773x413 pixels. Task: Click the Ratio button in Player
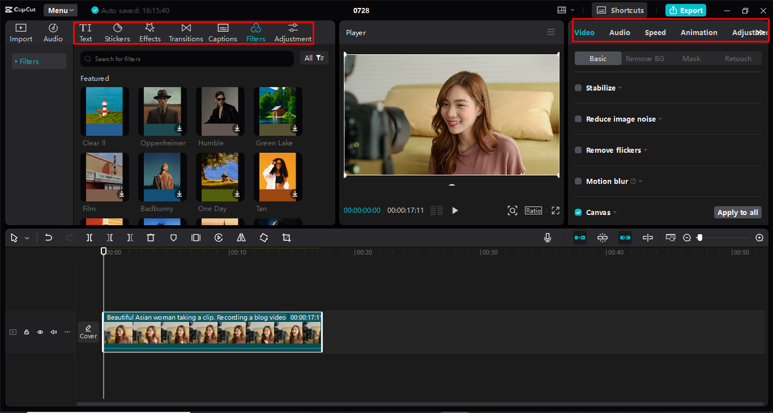533,210
